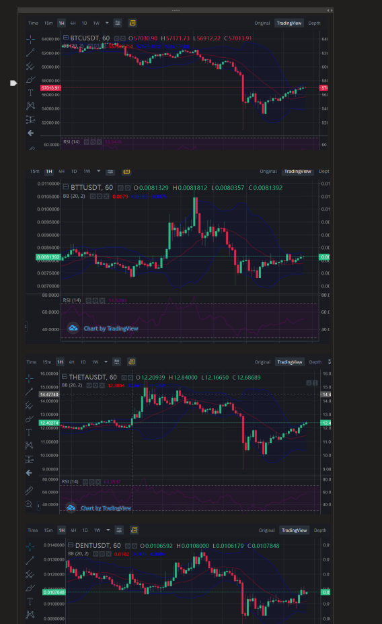Viewport: 382px width, 624px height.
Task: Select the zoom-in tool in THETAUSDT chart
Action: [x=29, y=504]
